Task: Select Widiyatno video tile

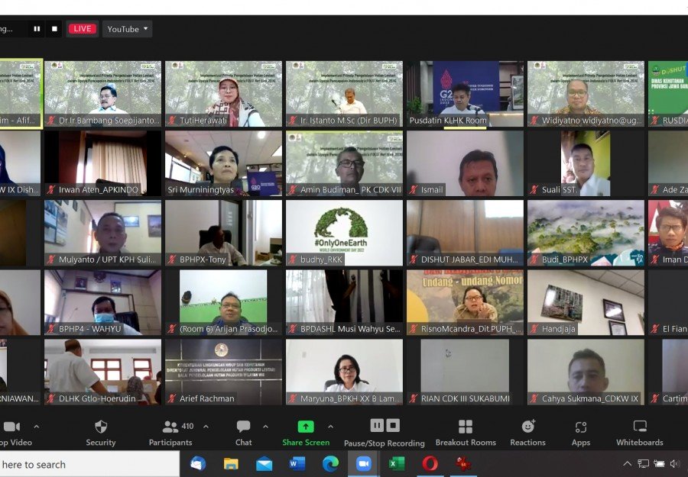Action: (x=586, y=94)
